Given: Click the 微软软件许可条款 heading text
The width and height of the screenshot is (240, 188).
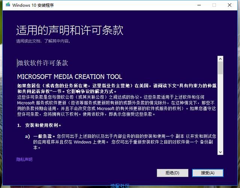Looking at the screenshot, I should pyautogui.click(x=43, y=63).
